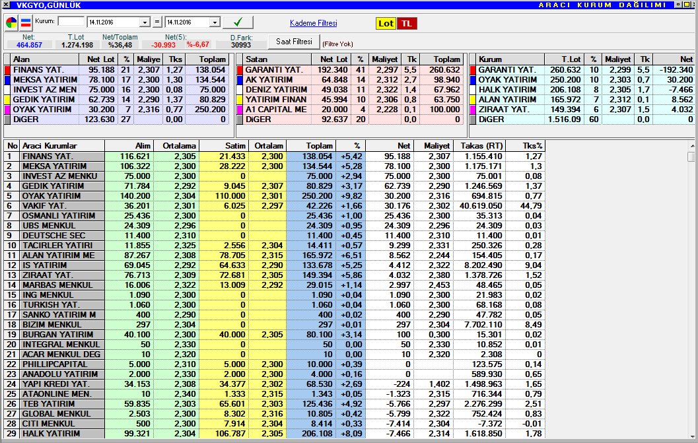Click the Satan header in the sellers table
Viewport: 698px width, 443px height.
(x=277, y=59)
